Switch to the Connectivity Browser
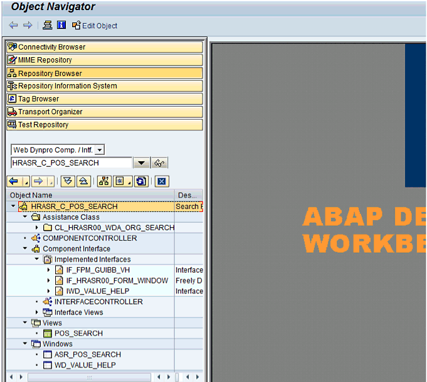427x382 pixels. (104, 47)
